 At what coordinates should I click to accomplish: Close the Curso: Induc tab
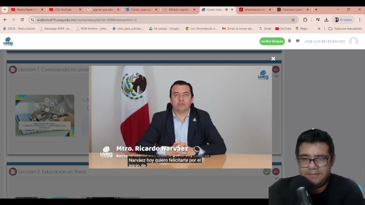coord(232,9)
